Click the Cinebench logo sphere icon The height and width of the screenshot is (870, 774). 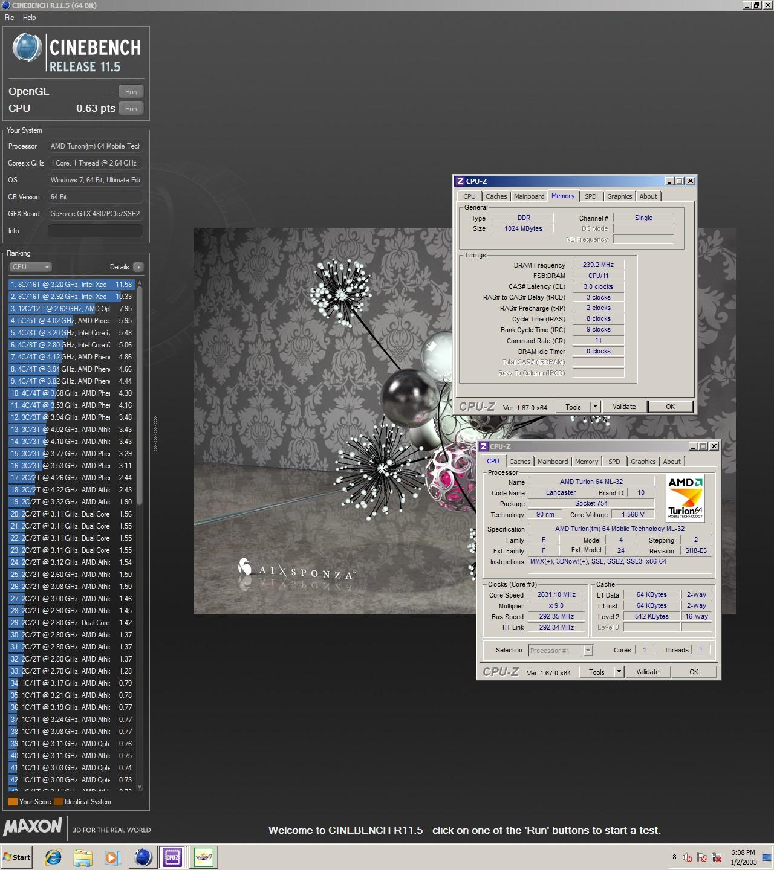tap(27, 48)
